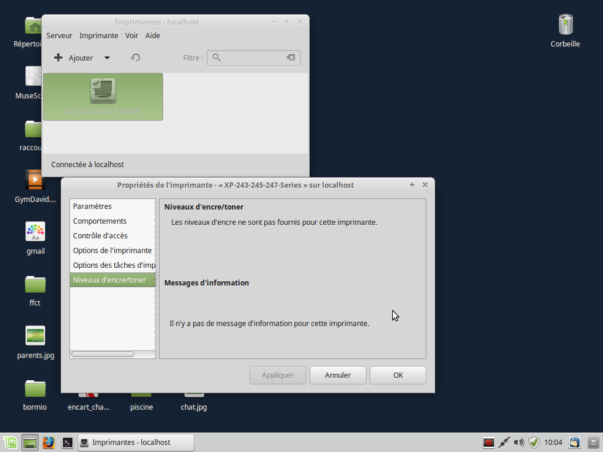Launch Firefox from the taskbar
Screen dimensions: 603x452
tap(49, 443)
